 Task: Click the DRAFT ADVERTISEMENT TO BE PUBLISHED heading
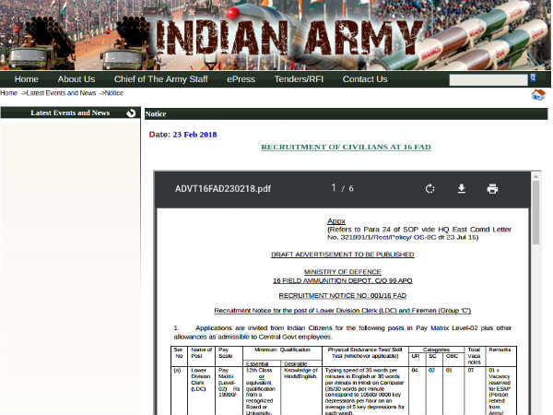pyautogui.click(x=343, y=255)
